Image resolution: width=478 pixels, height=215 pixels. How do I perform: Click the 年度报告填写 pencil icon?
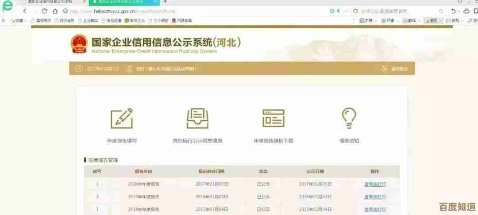[x=122, y=118]
